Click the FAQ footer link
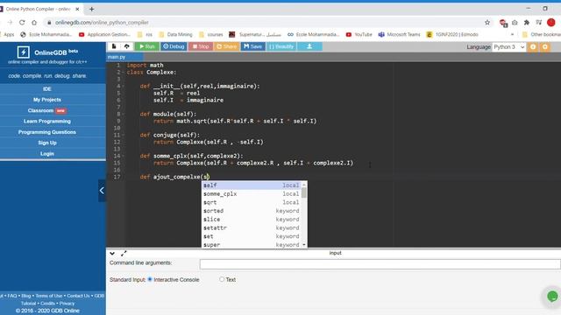Image resolution: width=561 pixels, height=315 pixels. (12, 296)
